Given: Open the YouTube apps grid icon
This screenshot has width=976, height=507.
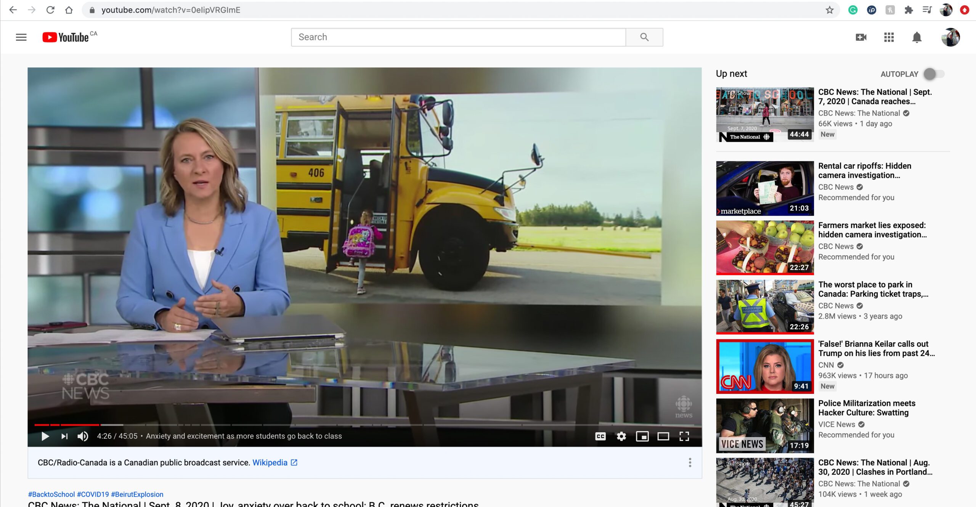Looking at the screenshot, I should (x=889, y=37).
